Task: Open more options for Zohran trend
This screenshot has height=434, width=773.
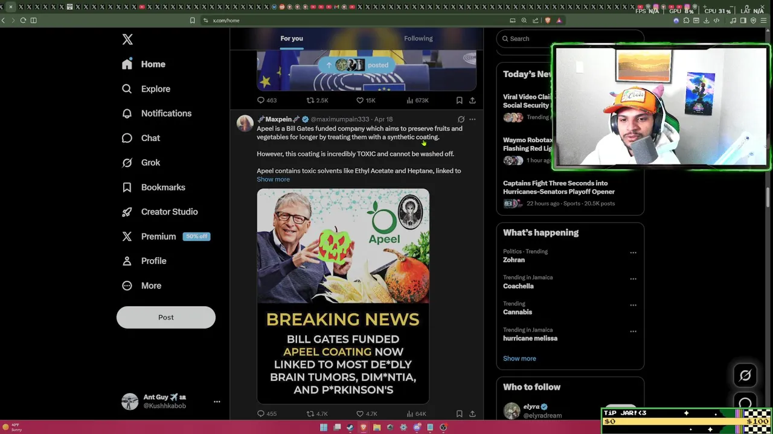Action: click(x=633, y=253)
